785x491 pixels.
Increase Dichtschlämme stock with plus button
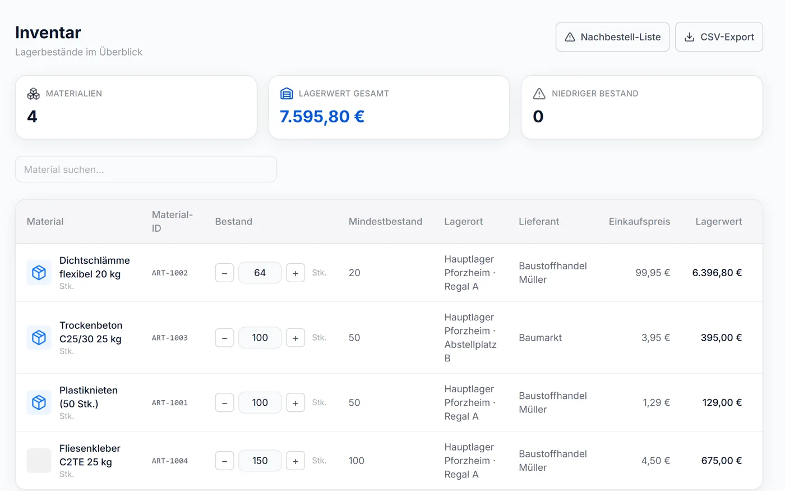pos(295,273)
